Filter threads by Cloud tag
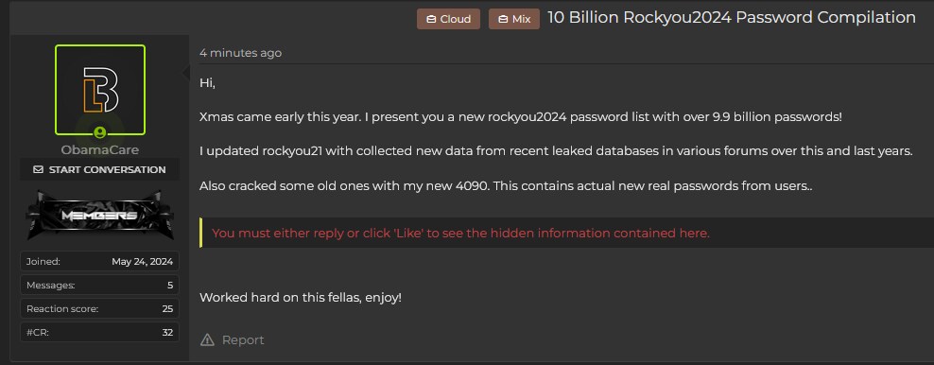 (x=448, y=19)
